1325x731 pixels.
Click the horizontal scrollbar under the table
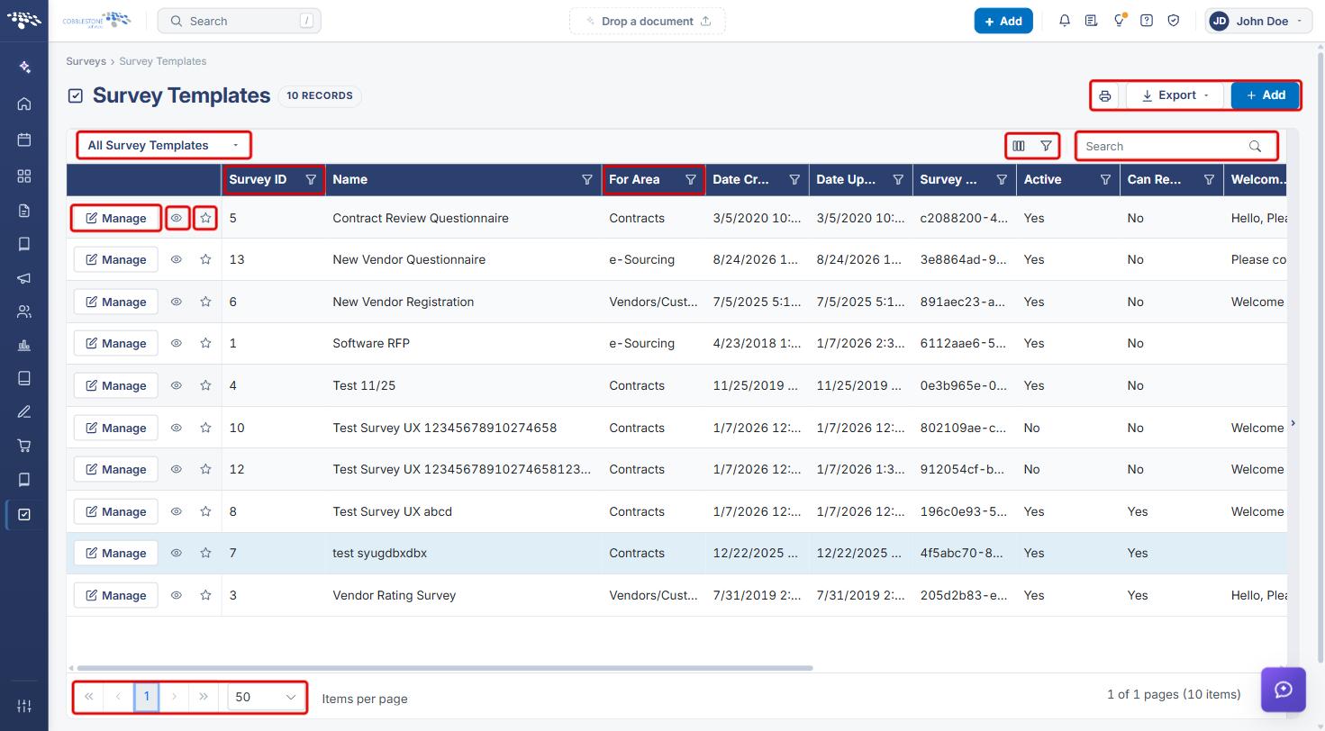point(445,668)
